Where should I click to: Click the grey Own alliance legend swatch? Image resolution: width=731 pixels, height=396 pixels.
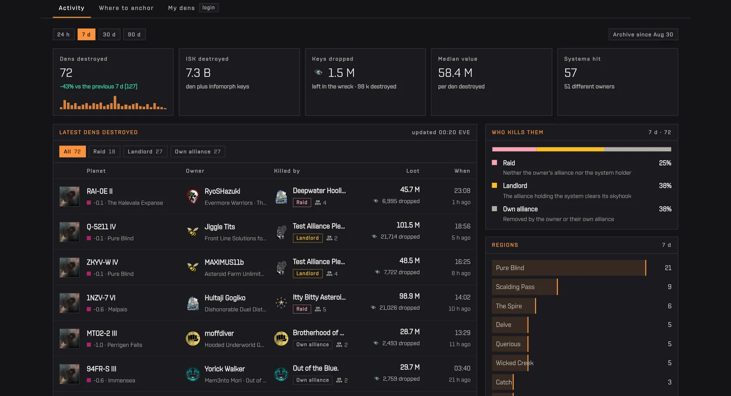tap(494, 209)
